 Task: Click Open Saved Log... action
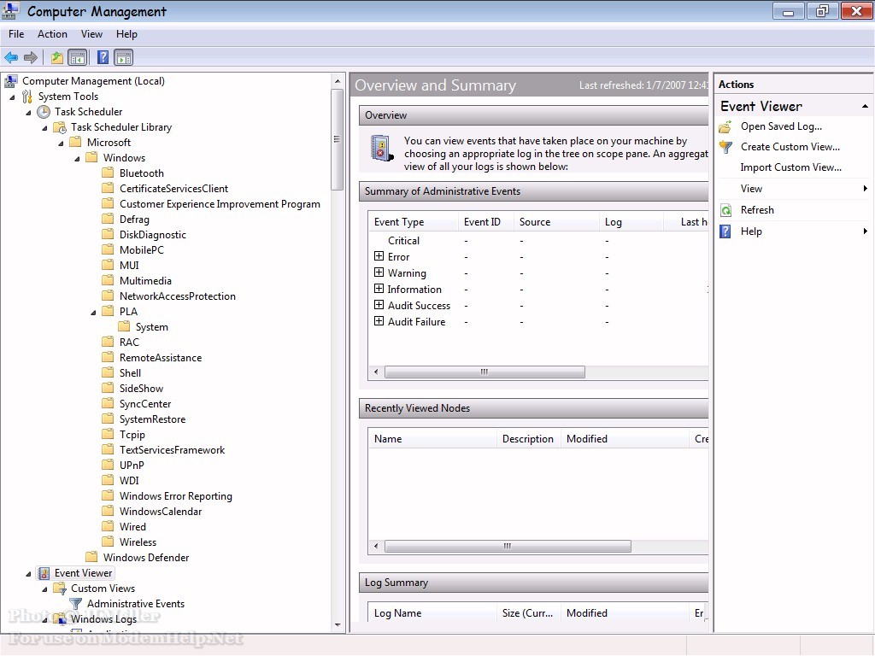pos(781,126)
